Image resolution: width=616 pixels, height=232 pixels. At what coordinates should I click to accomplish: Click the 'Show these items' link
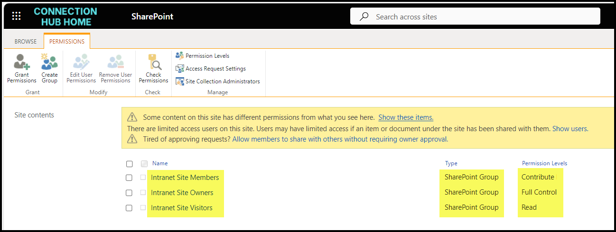tap(406, 117)
